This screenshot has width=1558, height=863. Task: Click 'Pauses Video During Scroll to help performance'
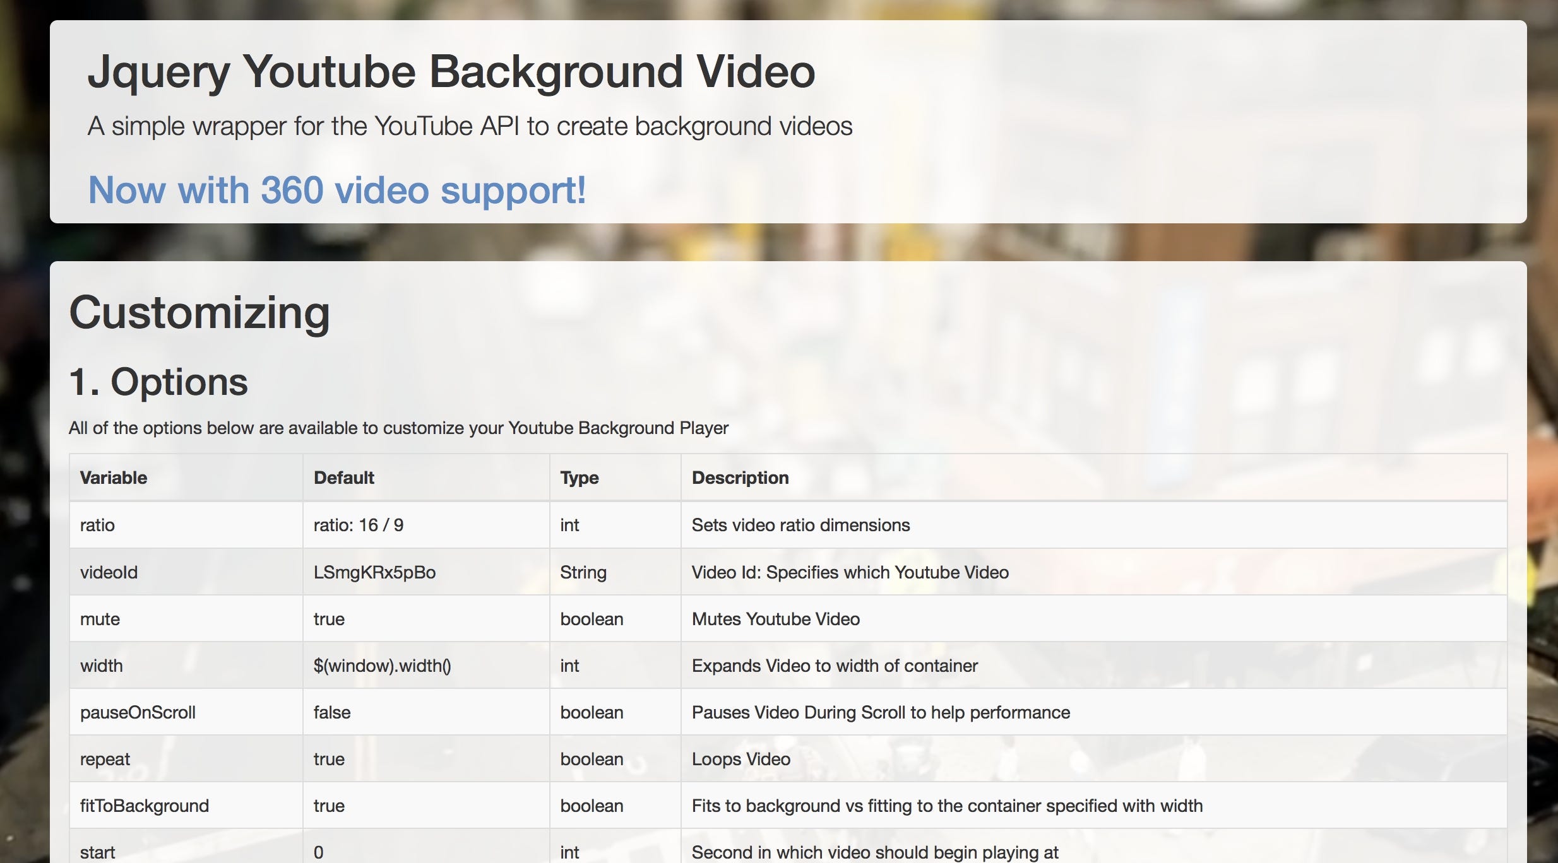pyautogui.click(x=881, y=712)
